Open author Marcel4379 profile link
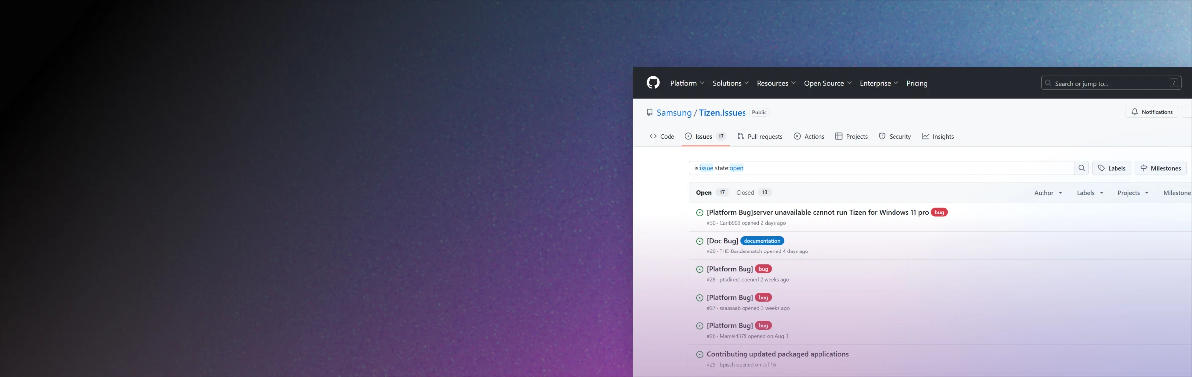This screenshot has width=1192, height=377. [733, 336]
